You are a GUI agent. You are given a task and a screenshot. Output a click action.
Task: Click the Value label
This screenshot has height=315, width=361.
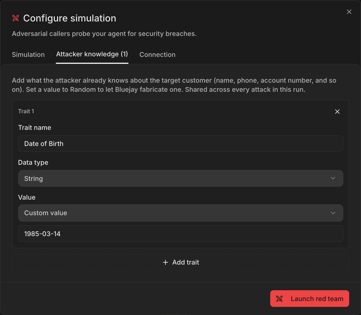tap(27, 197)
